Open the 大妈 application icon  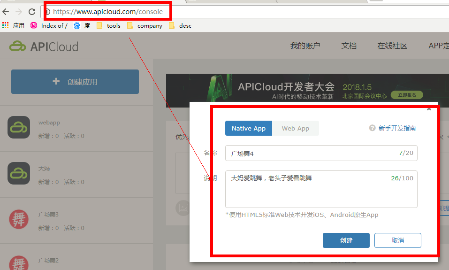click(x=19, y=174)
